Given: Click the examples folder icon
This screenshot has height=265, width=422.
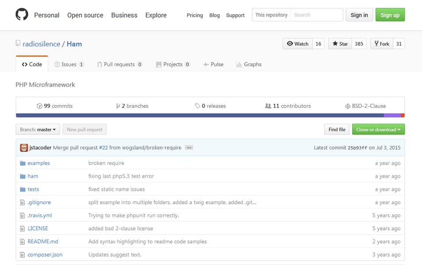Looking at the screenshot, I should click(x=23, y=163).
